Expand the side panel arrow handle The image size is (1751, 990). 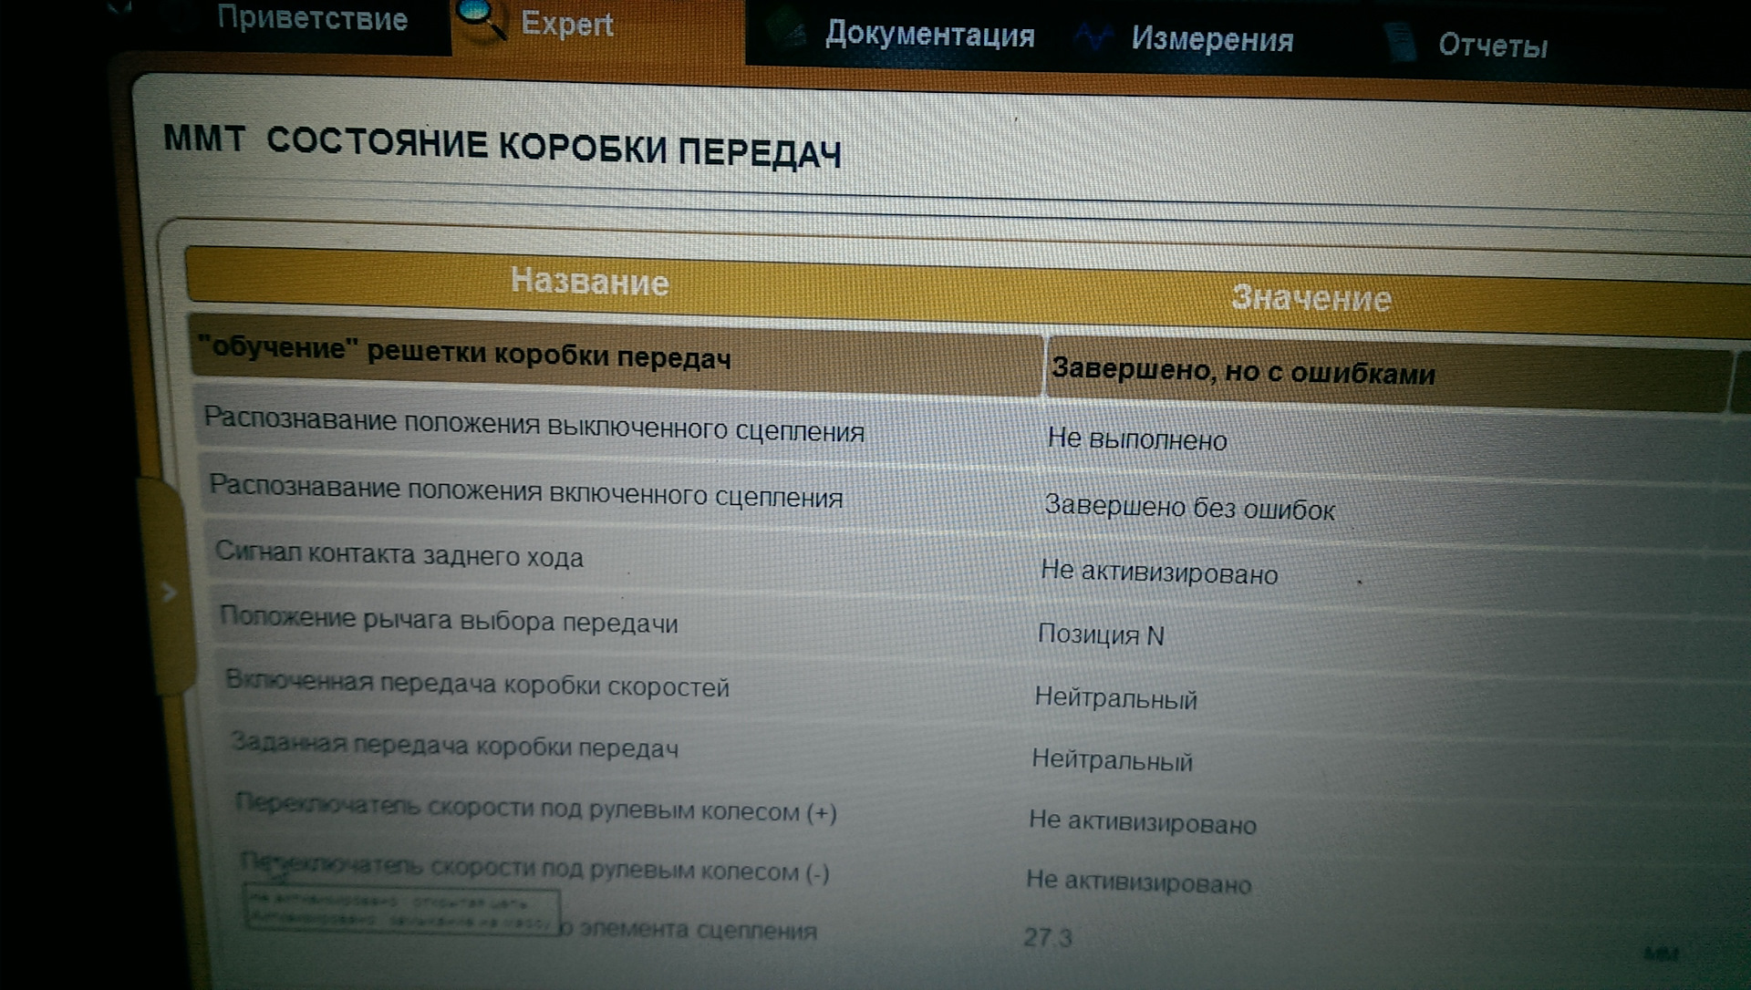[169, 593]
